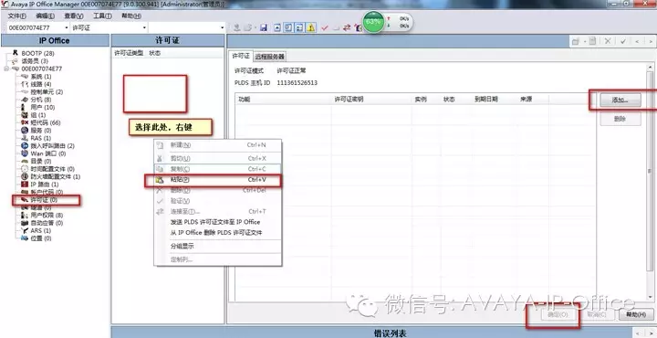Select IP 路由 (1) tree item

(45, 185)
